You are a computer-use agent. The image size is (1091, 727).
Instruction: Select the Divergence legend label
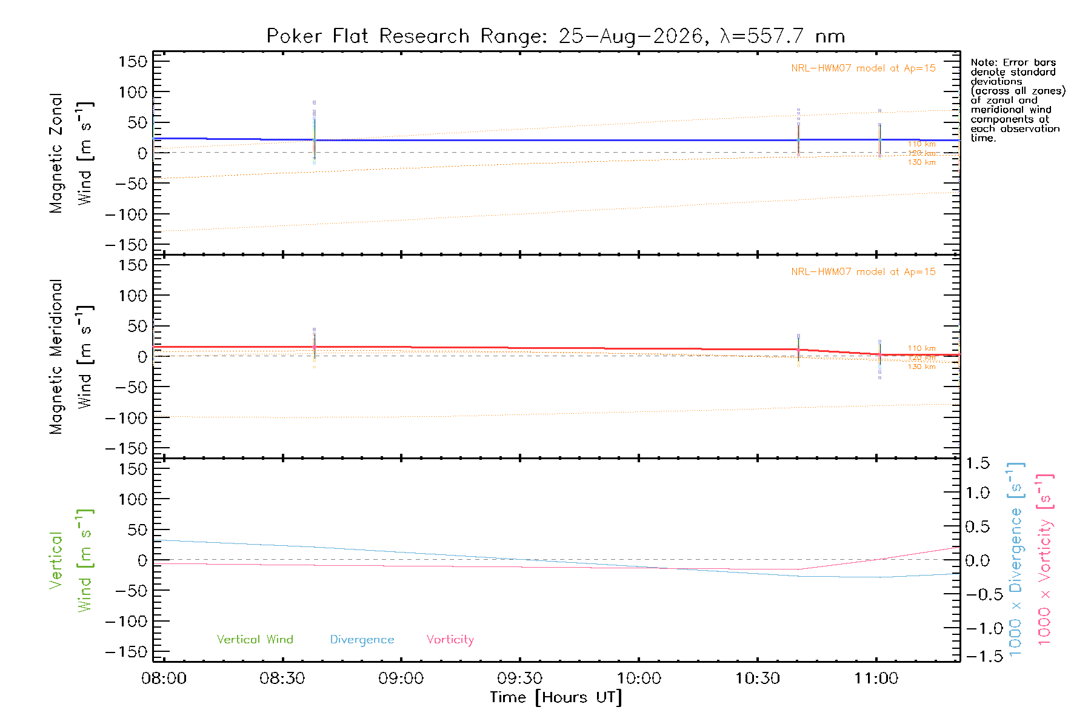(362, 640)
